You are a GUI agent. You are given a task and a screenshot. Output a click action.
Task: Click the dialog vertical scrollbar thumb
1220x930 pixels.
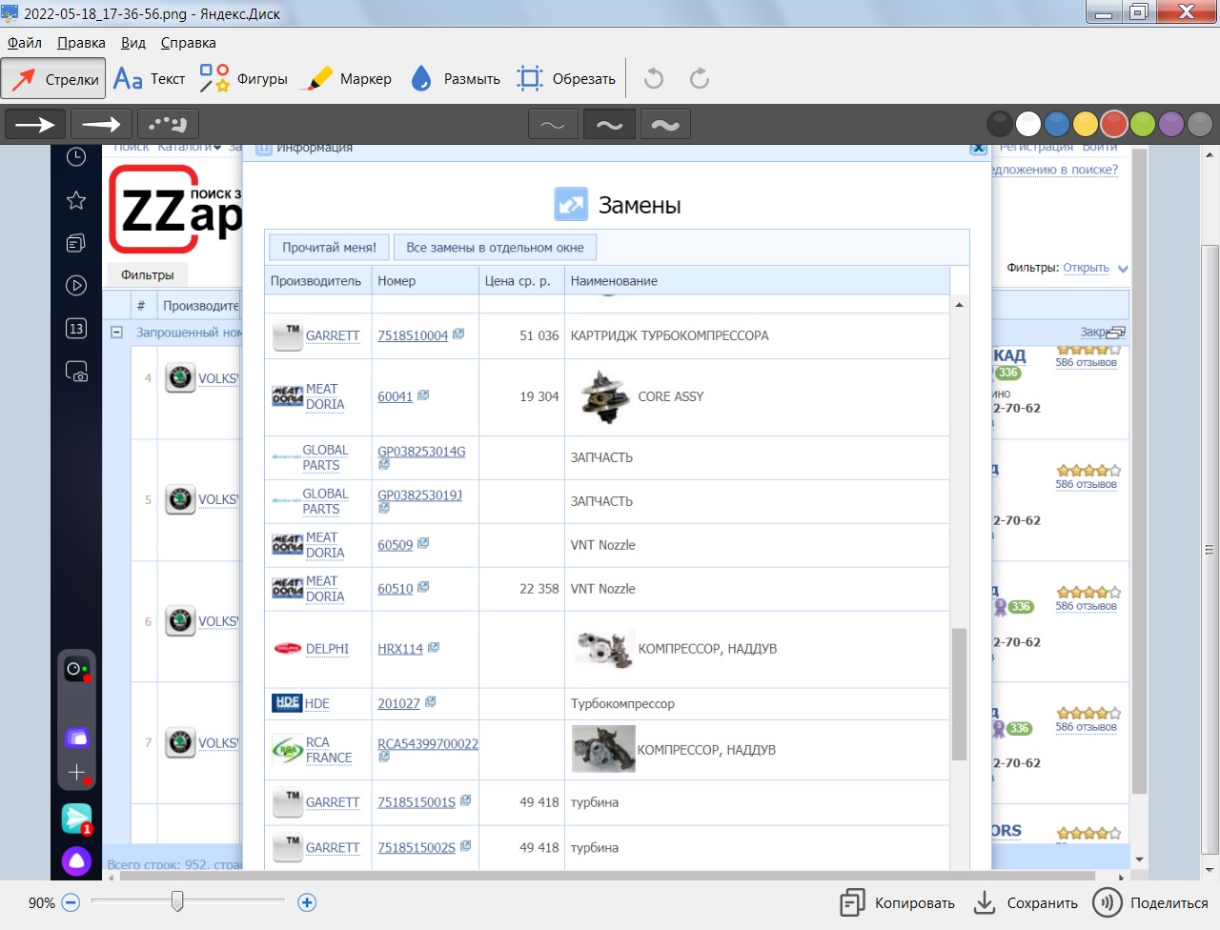tap(959, 694)
